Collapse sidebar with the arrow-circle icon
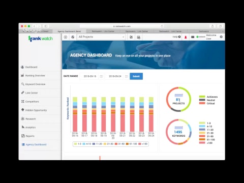This screenshot has width=244, height=183. click(x=66, y=37)
